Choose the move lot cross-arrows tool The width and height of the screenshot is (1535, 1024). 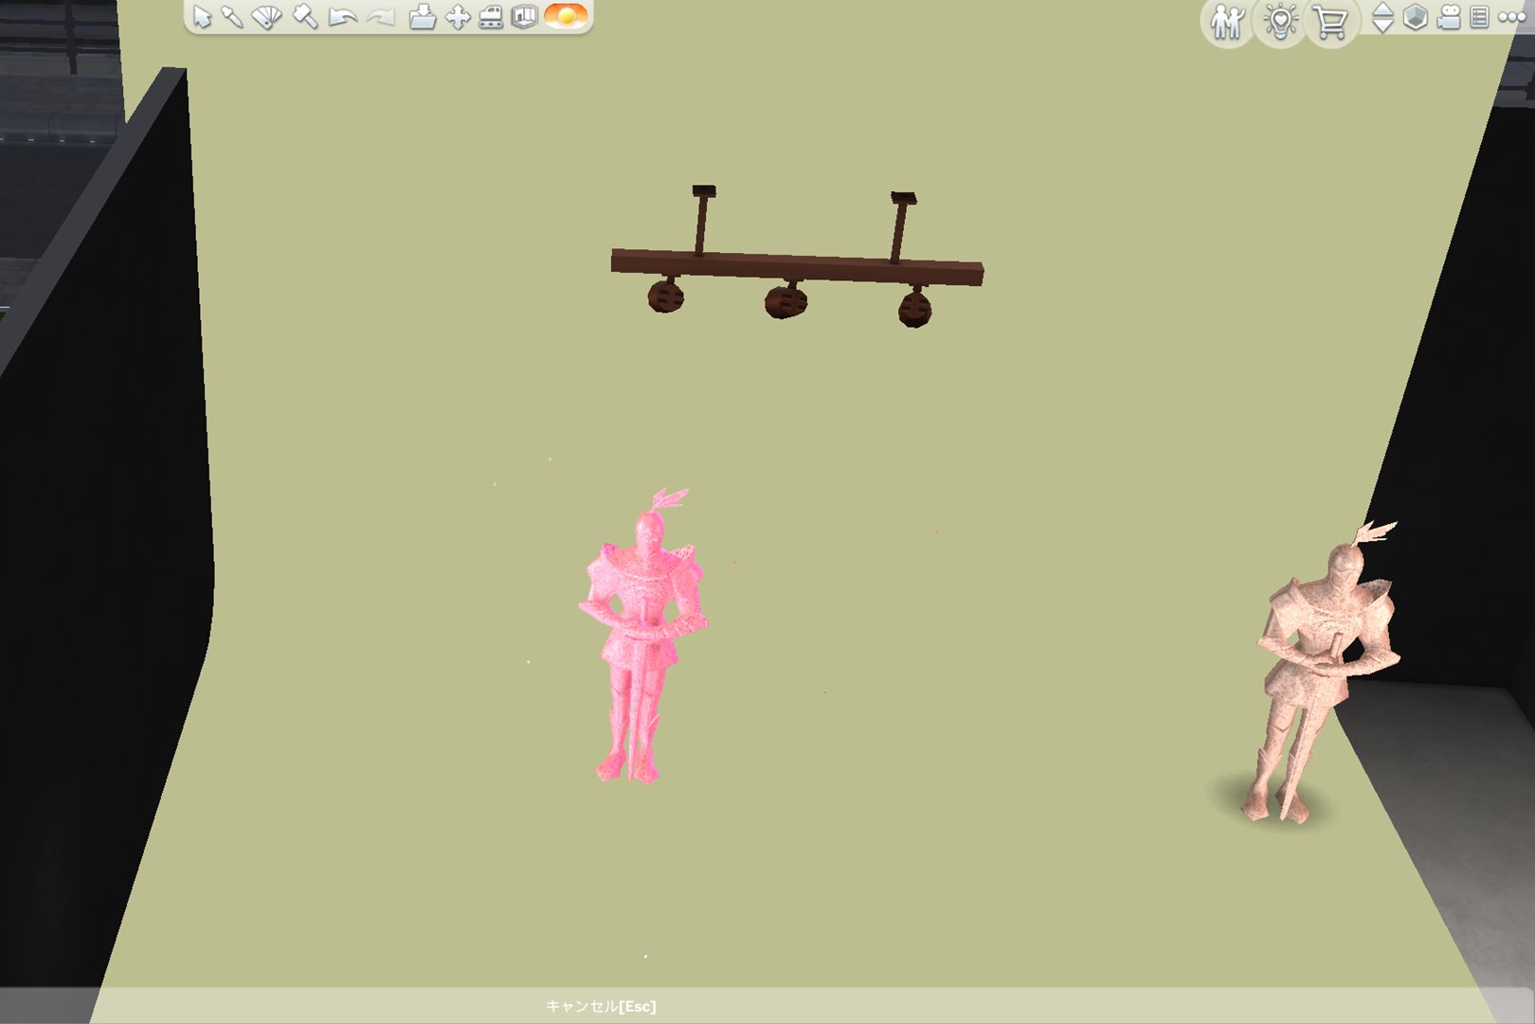coord(458,17)
